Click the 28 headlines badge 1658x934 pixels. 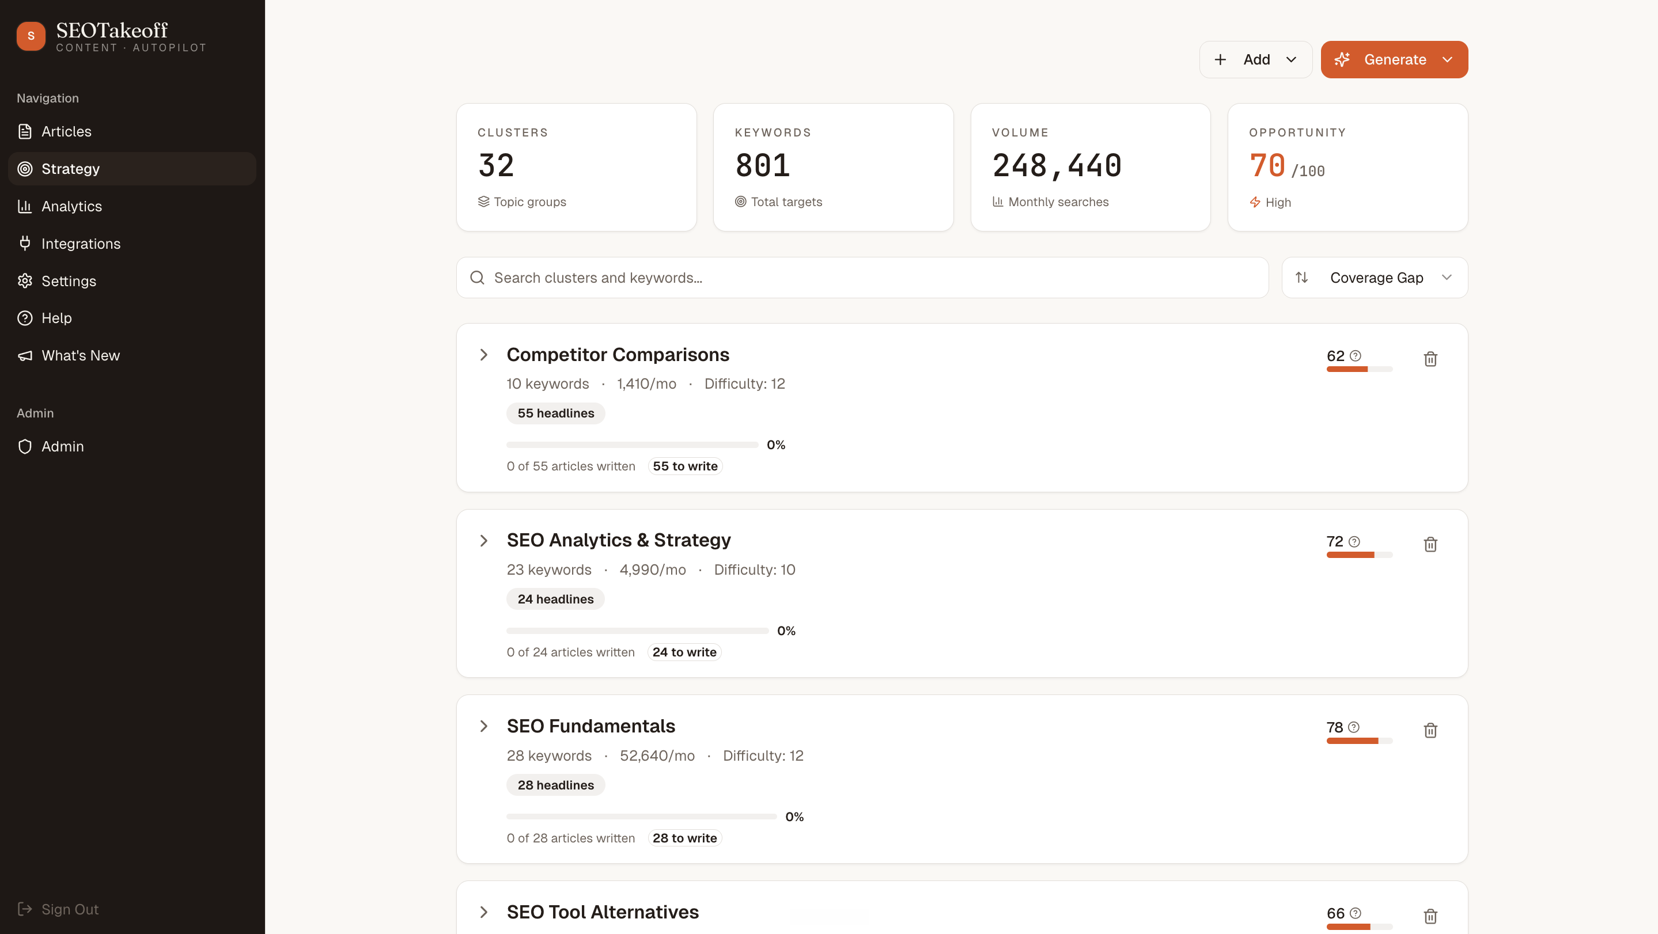pos(555,785)
